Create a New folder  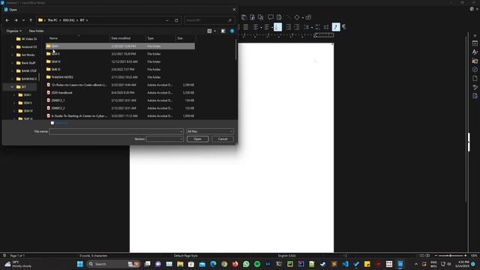coord(36,31)
